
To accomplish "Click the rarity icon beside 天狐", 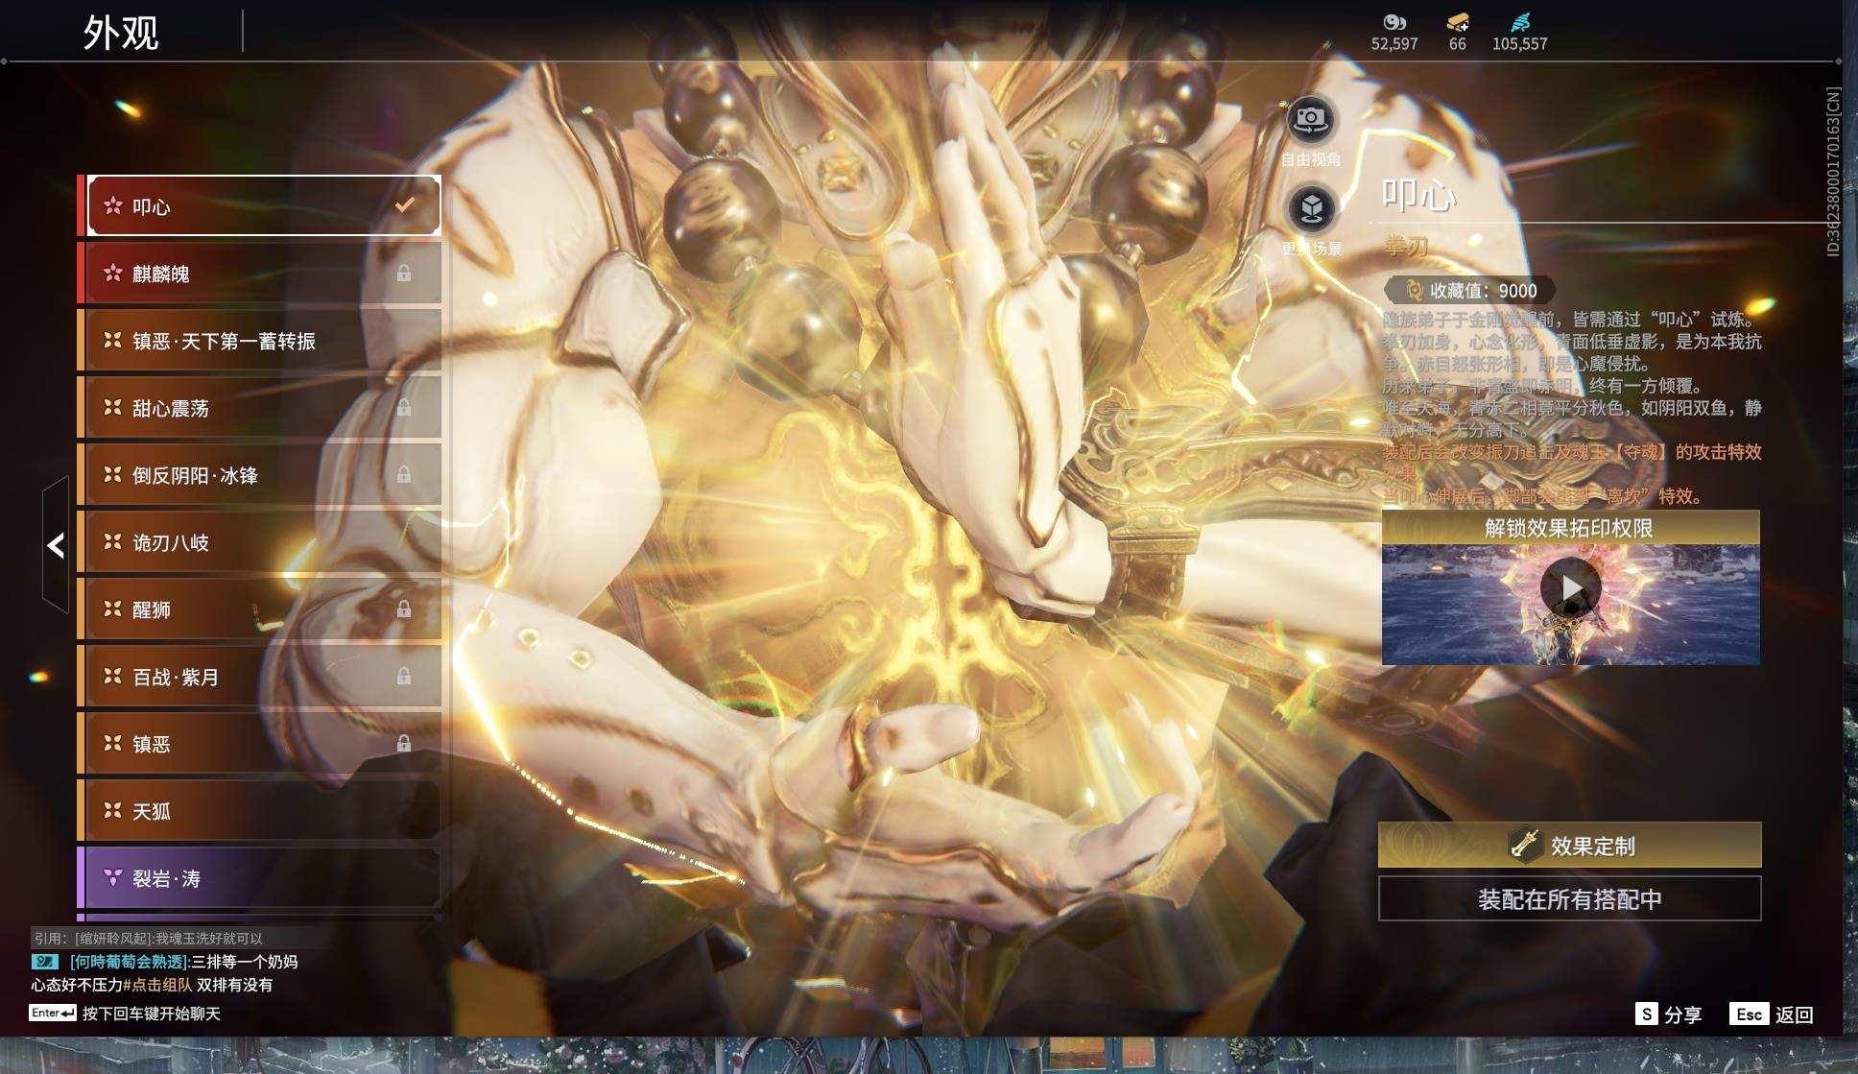I will [113, 811].
